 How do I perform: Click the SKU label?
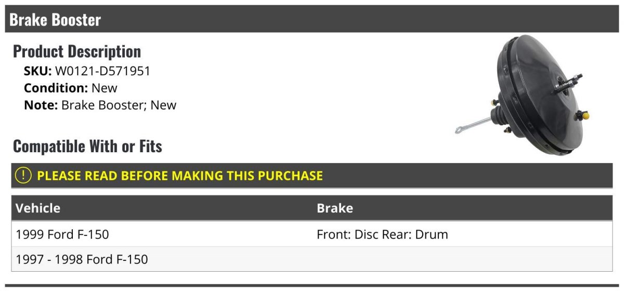click(x=38, y=71)
